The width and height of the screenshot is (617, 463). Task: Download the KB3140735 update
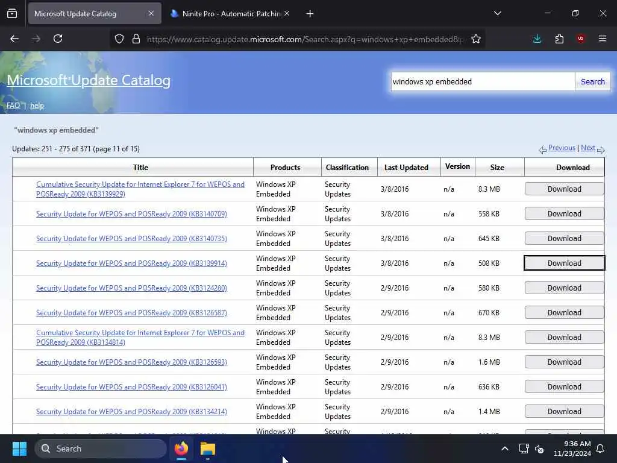pos(564,239)
